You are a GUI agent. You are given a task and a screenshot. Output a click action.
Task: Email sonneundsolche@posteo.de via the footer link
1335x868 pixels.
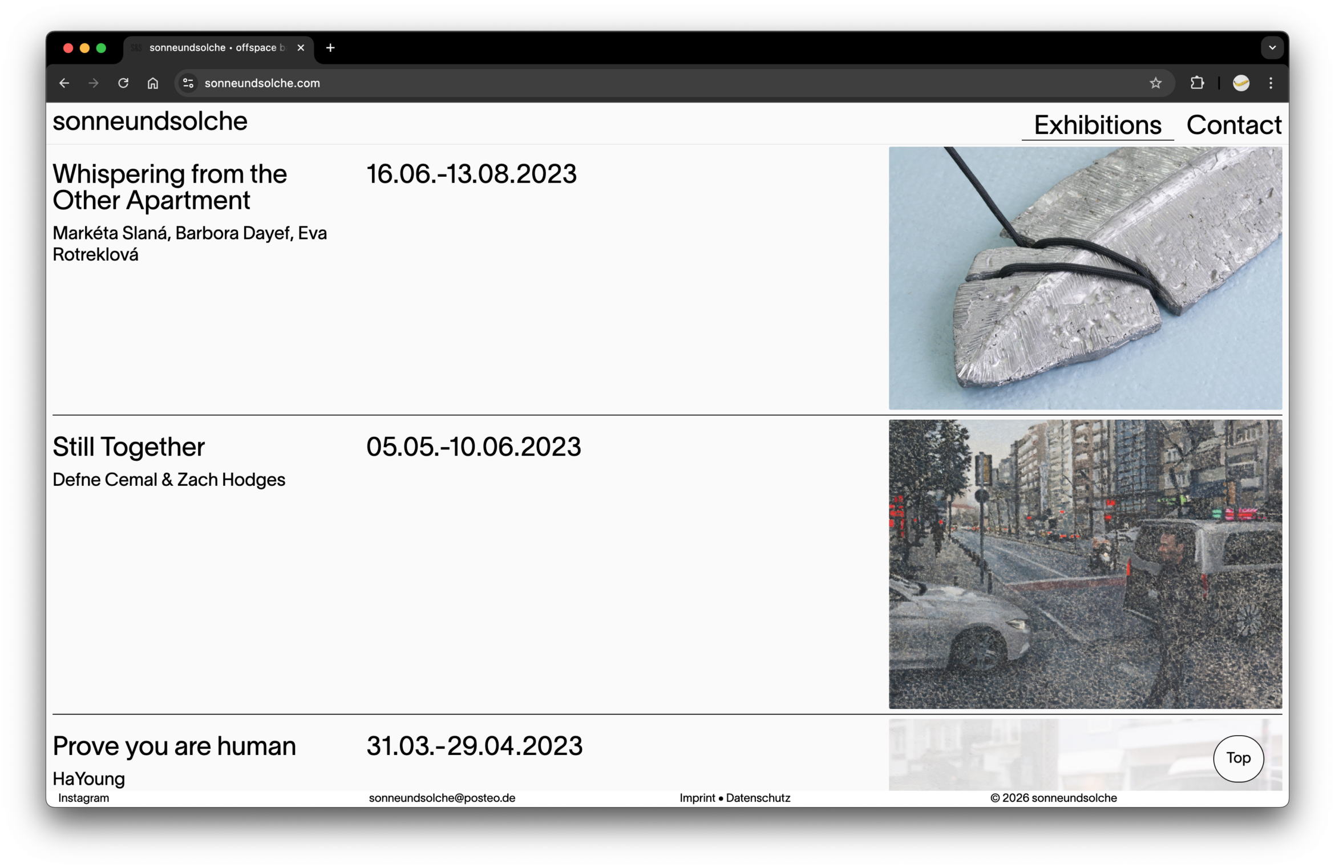[x=442, y=798]
